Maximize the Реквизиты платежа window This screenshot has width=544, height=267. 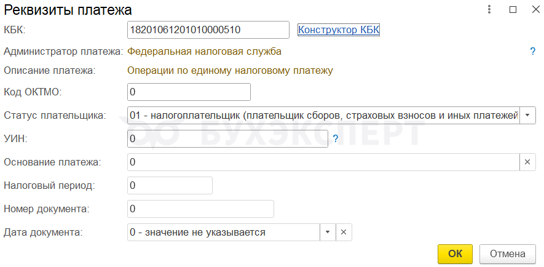pyautogui.click(x=513, y=10)
